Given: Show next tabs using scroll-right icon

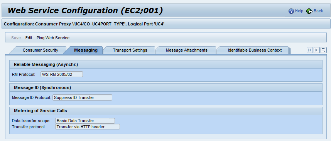Looking at the screenshot, I should 317,50.
